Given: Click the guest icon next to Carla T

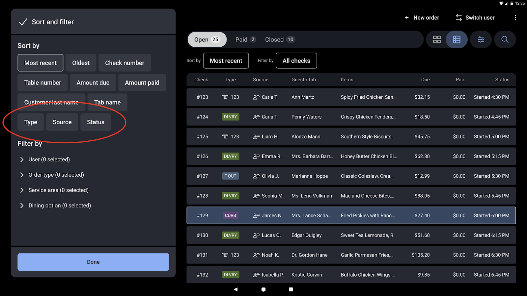Looking at the screenshot, I should (x=257, y=97).
